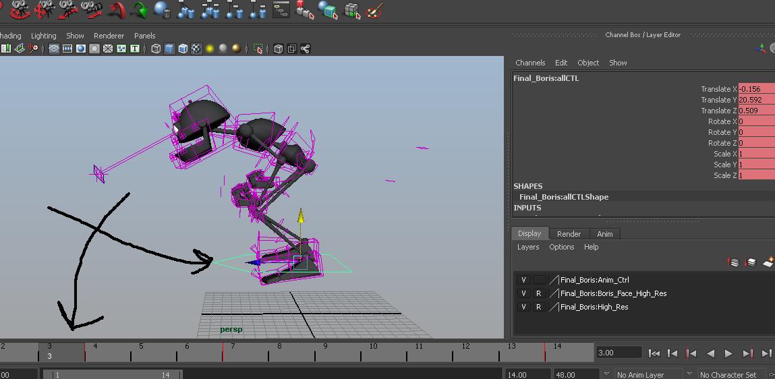
Task: Click the X-ray joints panel icon
Action: click(306, 49)
